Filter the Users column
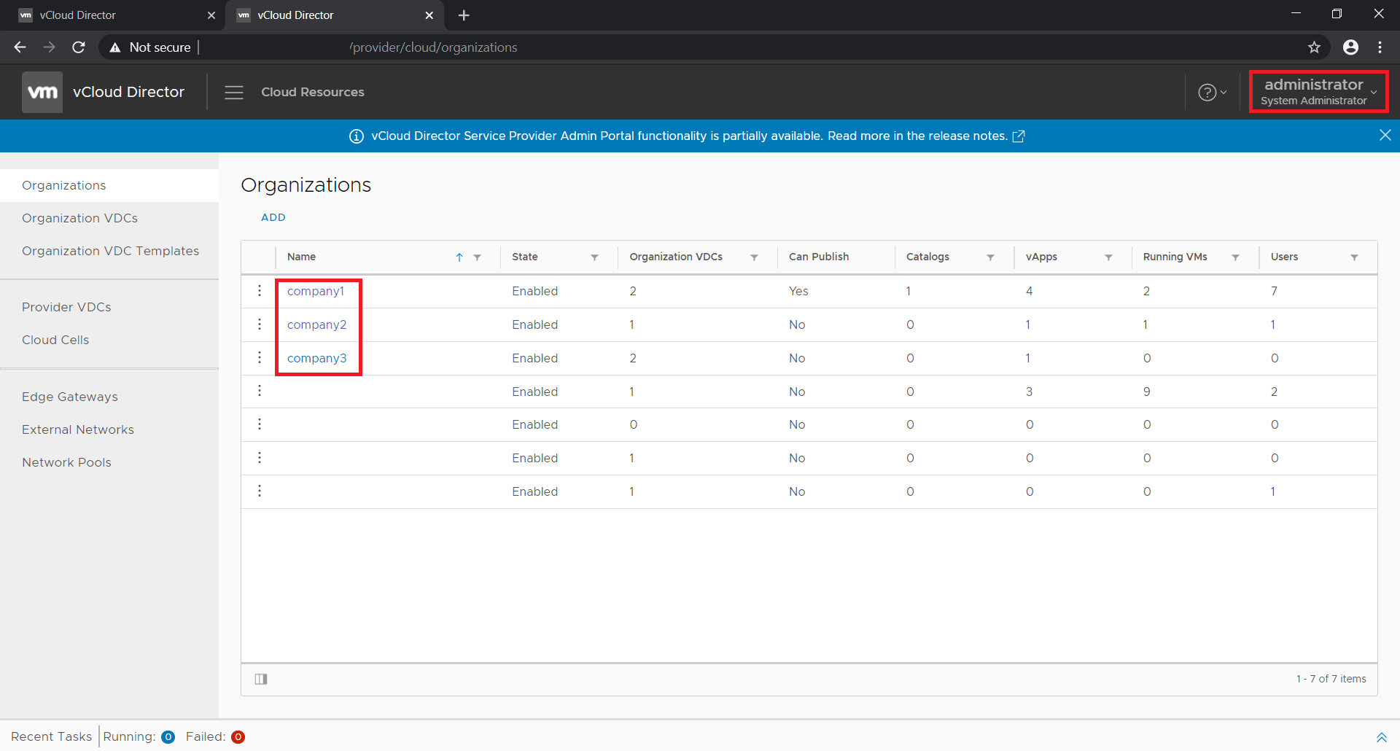 tap(1355, 257)
